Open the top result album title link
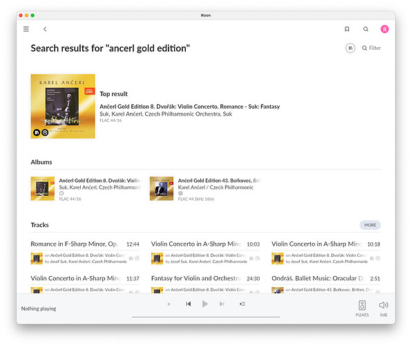Image resolution: width=411 pixels, height=346 pixels. click(x=190, y=107)
